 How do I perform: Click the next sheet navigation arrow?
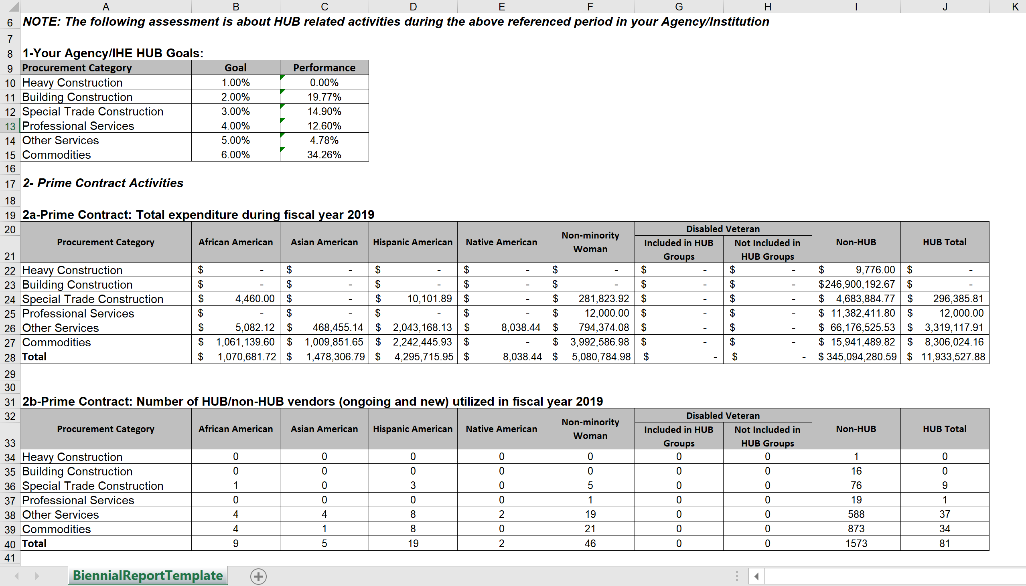[x=37, y=576]
